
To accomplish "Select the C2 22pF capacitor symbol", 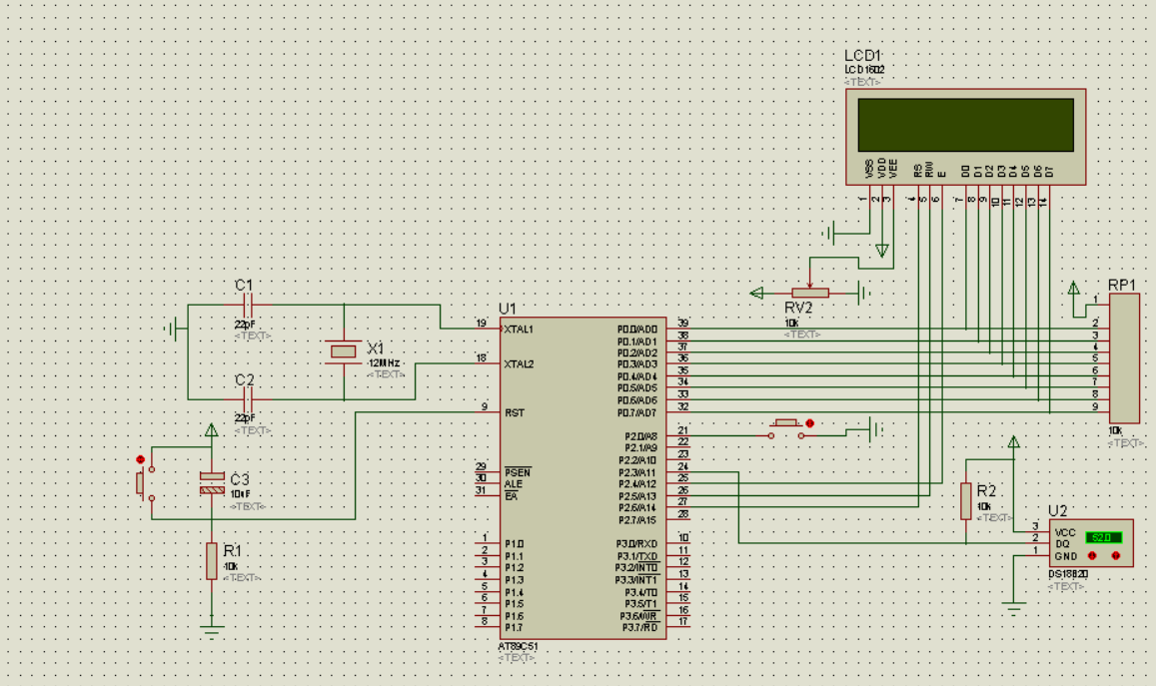I will click(x=247, y=400).
